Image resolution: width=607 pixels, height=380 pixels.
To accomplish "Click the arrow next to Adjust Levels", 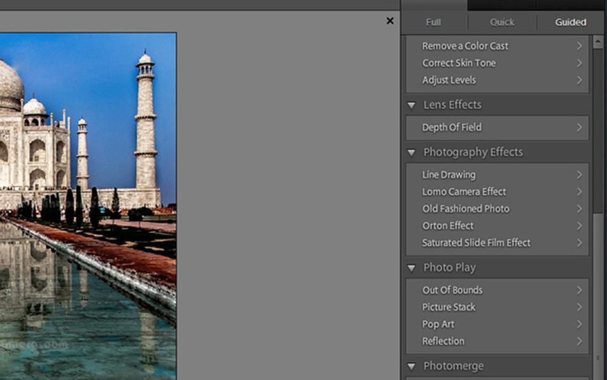I will coord(579,80).
